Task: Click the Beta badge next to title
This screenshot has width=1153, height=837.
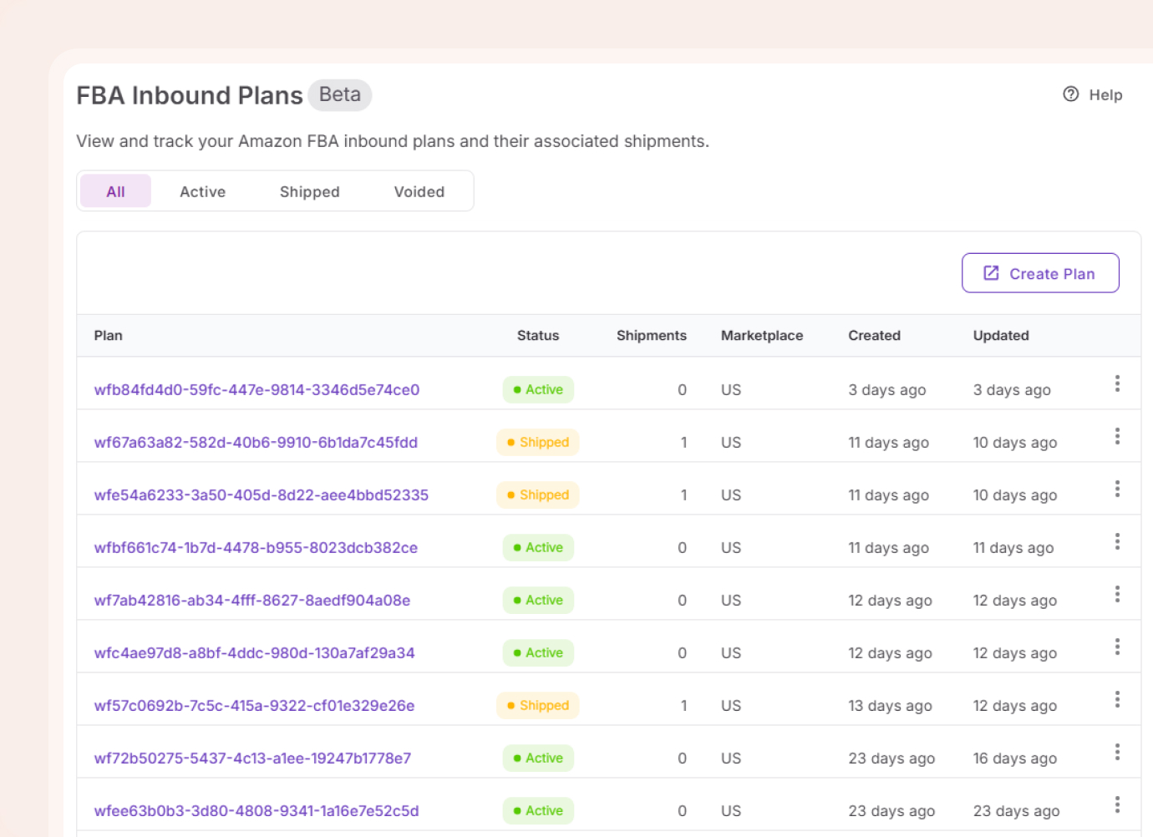Action: point(339,94)
